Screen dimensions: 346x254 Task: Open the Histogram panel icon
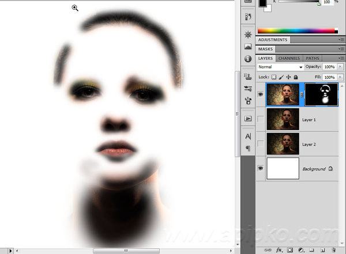[x=248, y=47]
